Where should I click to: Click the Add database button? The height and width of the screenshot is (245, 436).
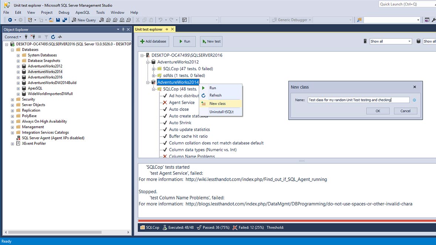pyautogui.click(x=153, y=41)
